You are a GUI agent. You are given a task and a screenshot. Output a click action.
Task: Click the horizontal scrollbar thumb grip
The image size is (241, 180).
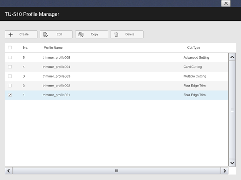(x=117, y=171)
